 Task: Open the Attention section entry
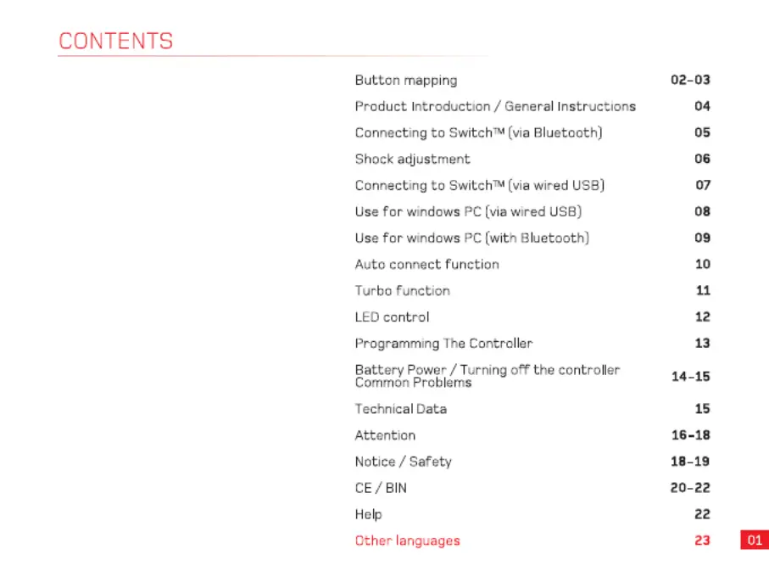tap(385, 435)
